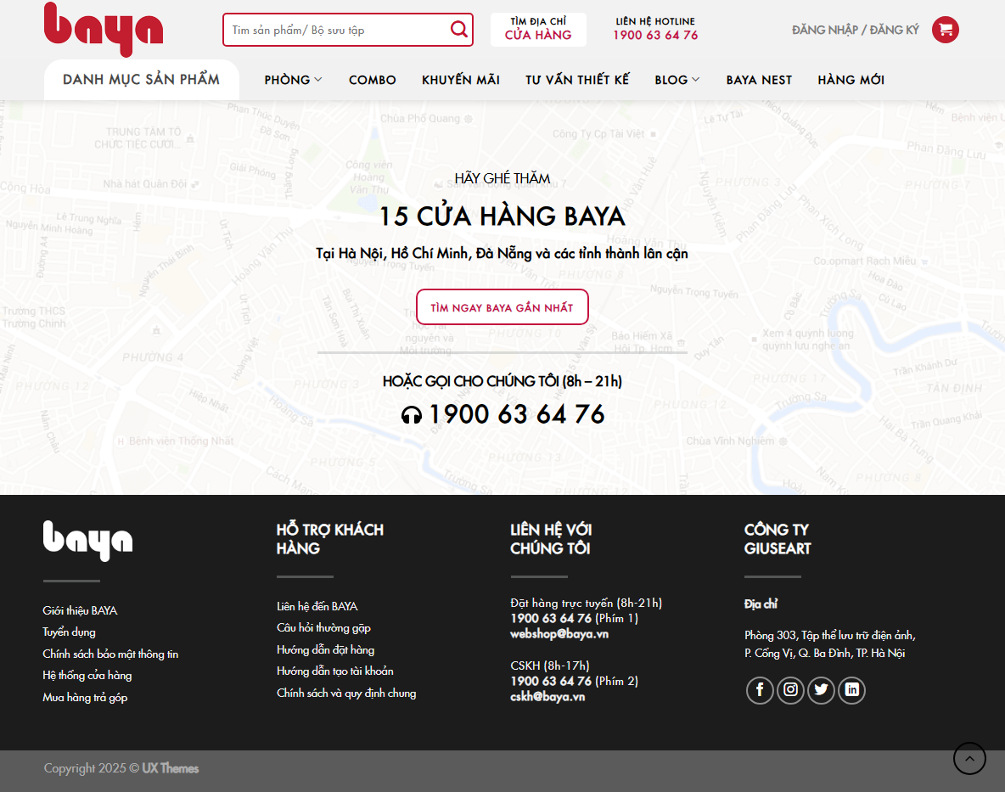
Task: Select the KHUYẾN MÃI menu item
Action: 460,80
